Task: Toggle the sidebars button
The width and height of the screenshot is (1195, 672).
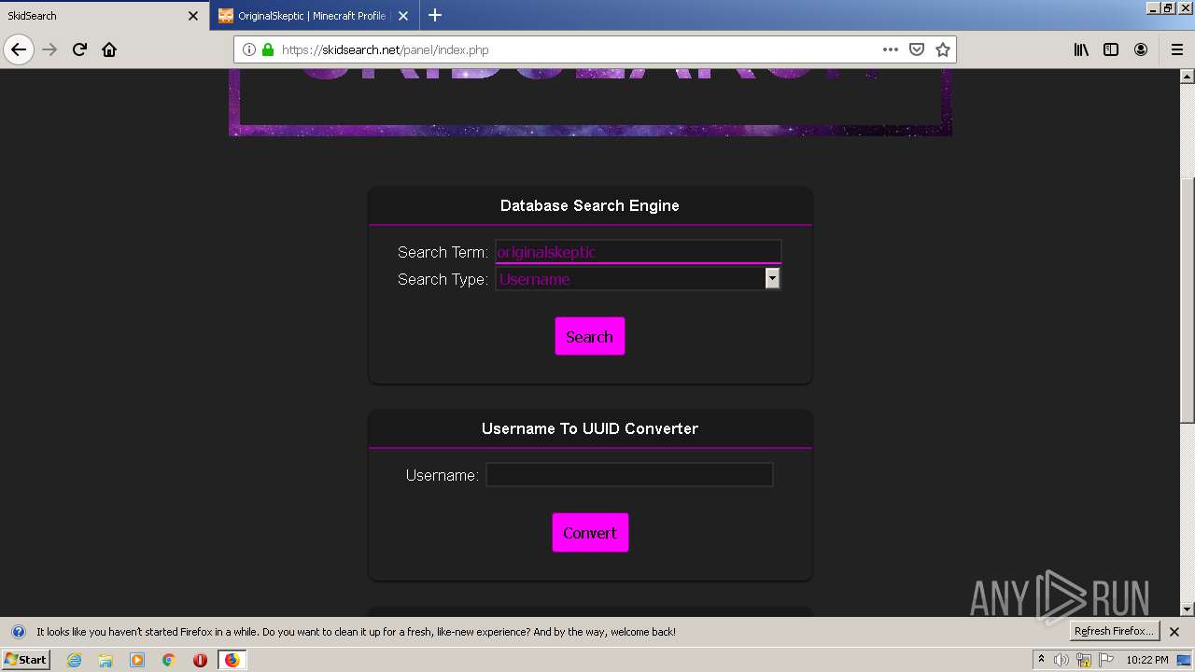Action: (1111, 49)
